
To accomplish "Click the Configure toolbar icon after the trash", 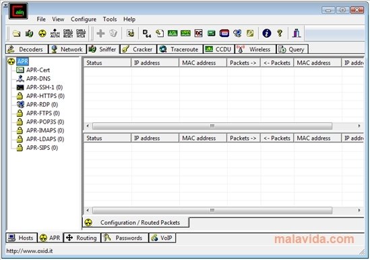I will (130, 33).
